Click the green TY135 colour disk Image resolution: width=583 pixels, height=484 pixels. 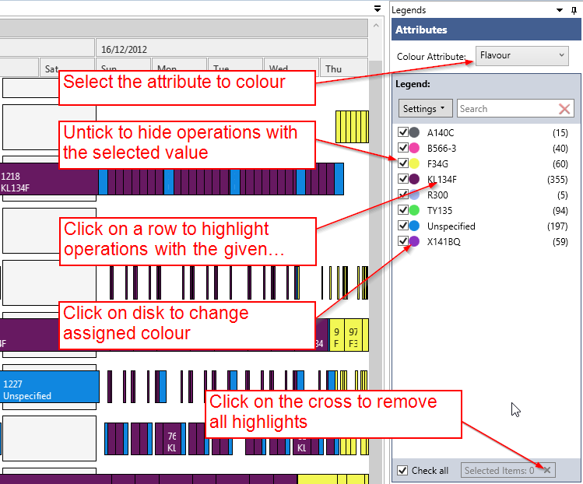coord(415,211)
